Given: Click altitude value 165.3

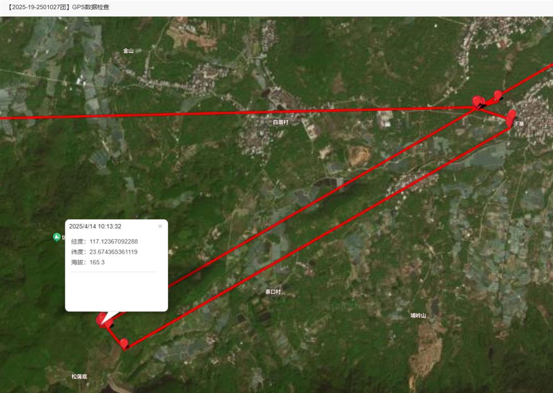Looking at the screenshot, I should click(97, 262).
